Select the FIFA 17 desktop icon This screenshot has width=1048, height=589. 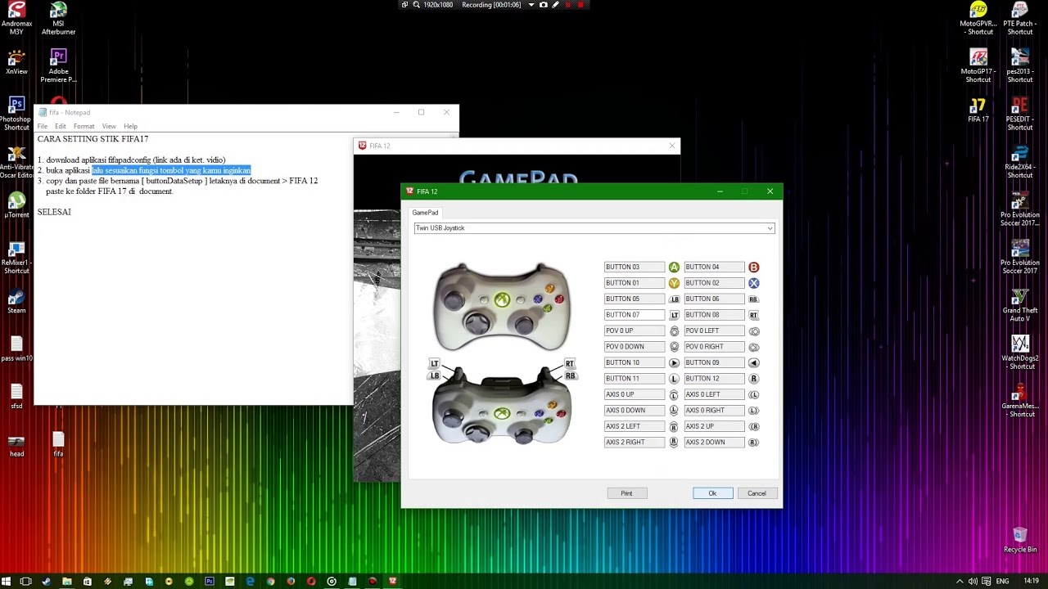tap(978, 110)
